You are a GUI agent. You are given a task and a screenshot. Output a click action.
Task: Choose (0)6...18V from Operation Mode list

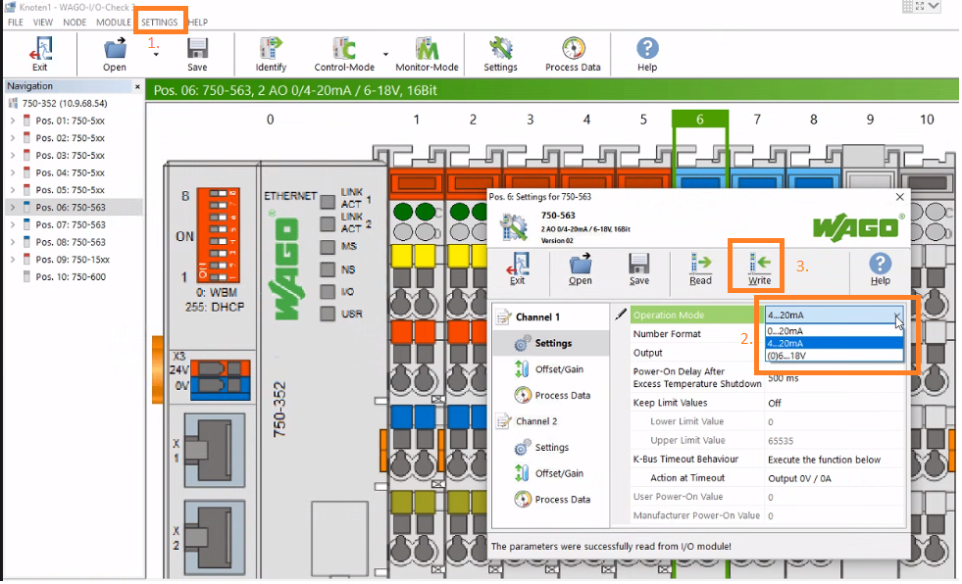pos(835,356)
